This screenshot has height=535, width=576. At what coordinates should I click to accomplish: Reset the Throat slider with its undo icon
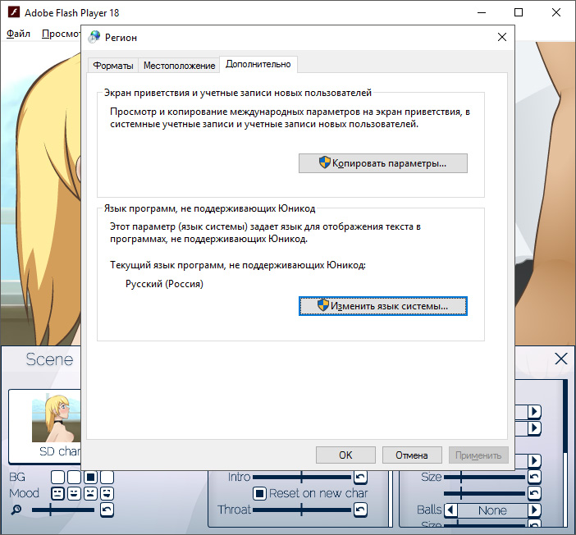(359, 510)
